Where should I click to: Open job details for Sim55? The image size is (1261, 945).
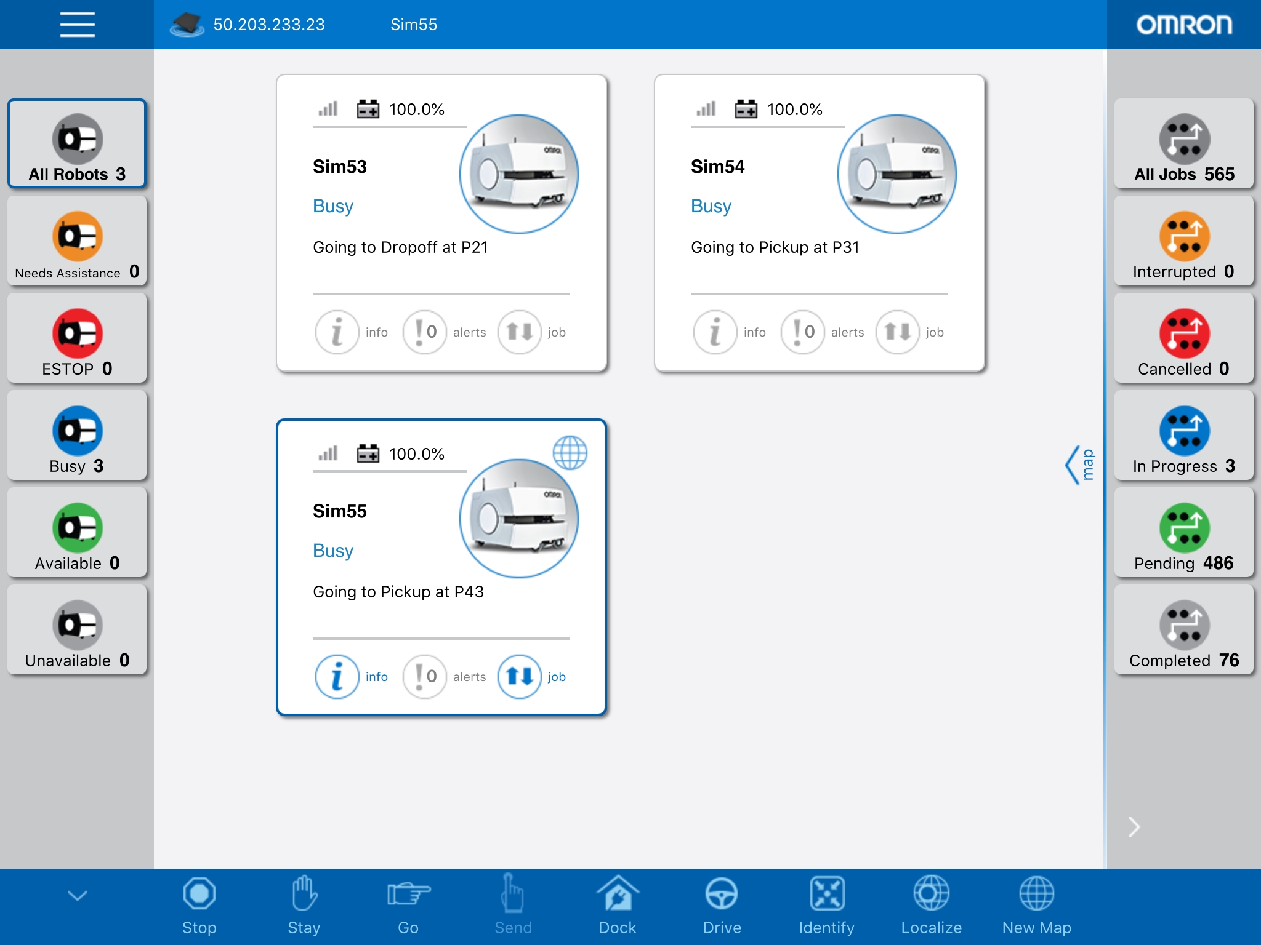click(533, 677)
